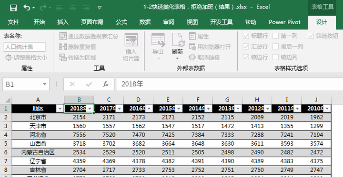
Task: Click the 表名称 input field 人口统计表
Action: (x=24, y=47)
